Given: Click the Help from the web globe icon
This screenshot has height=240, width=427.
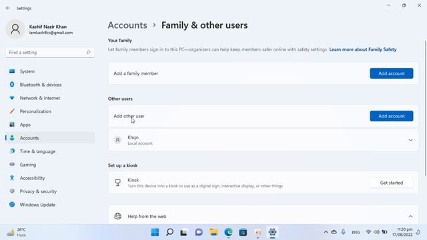Looking at the screenshot, I should [x=117, y=216].
